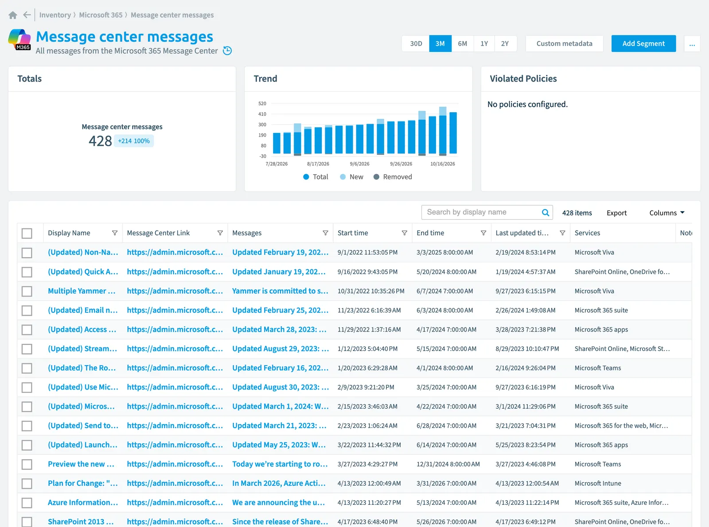The width and height of the screenshot is (709, 527).
Task: Click the Custom metadata button
Action: tap(564, 43)
